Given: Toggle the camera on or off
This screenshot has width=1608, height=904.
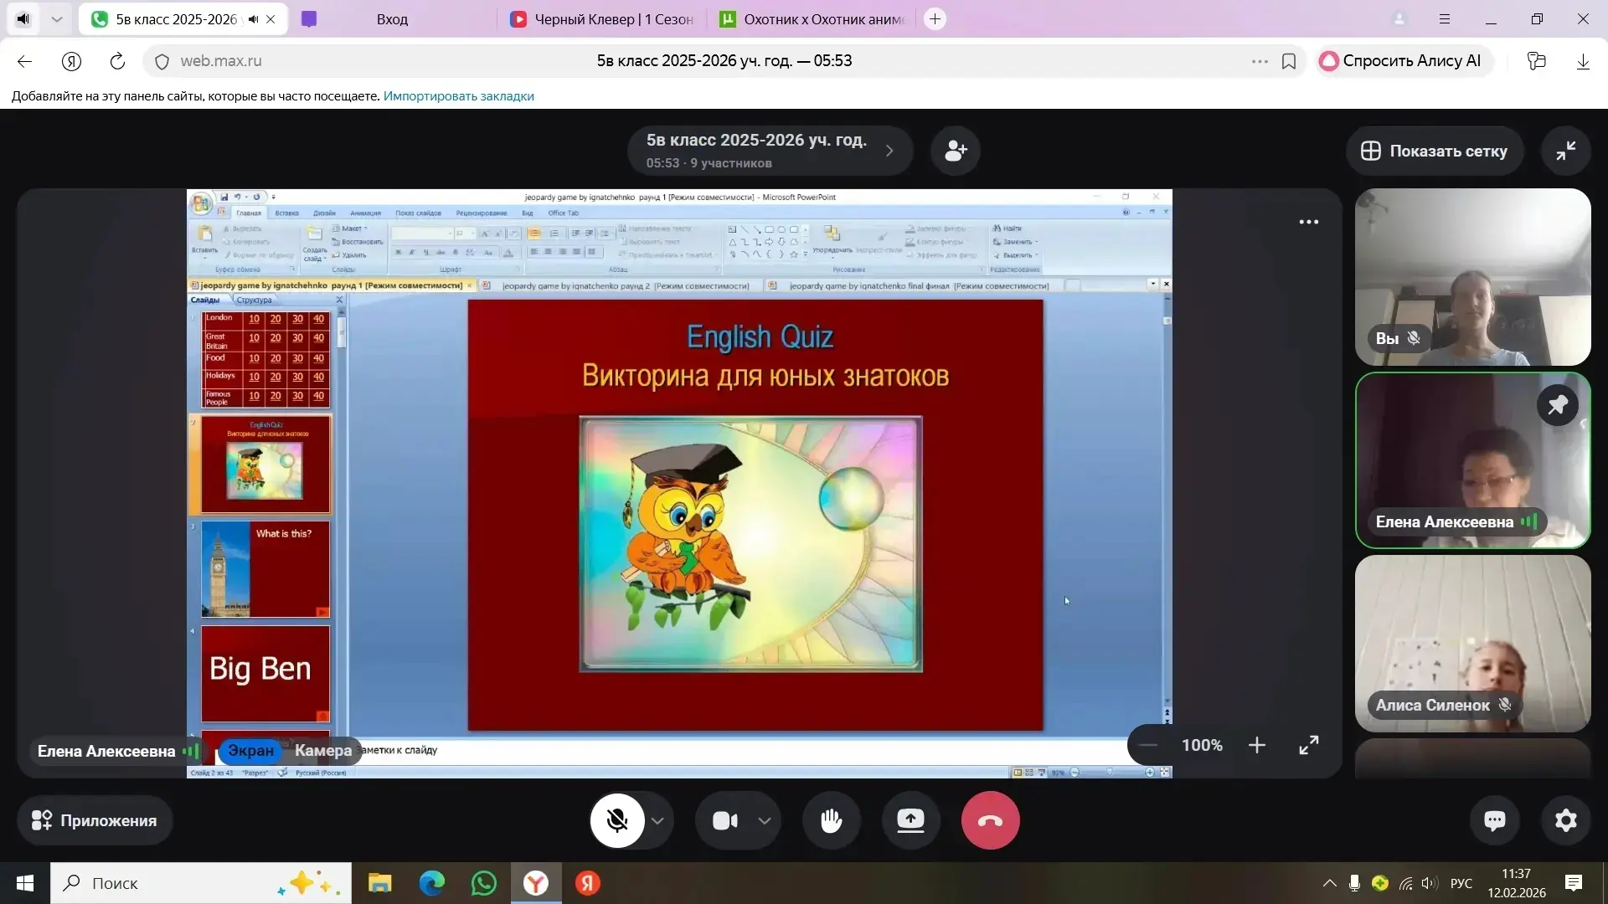Looking at the screenshot, I should tap(725, 820).
